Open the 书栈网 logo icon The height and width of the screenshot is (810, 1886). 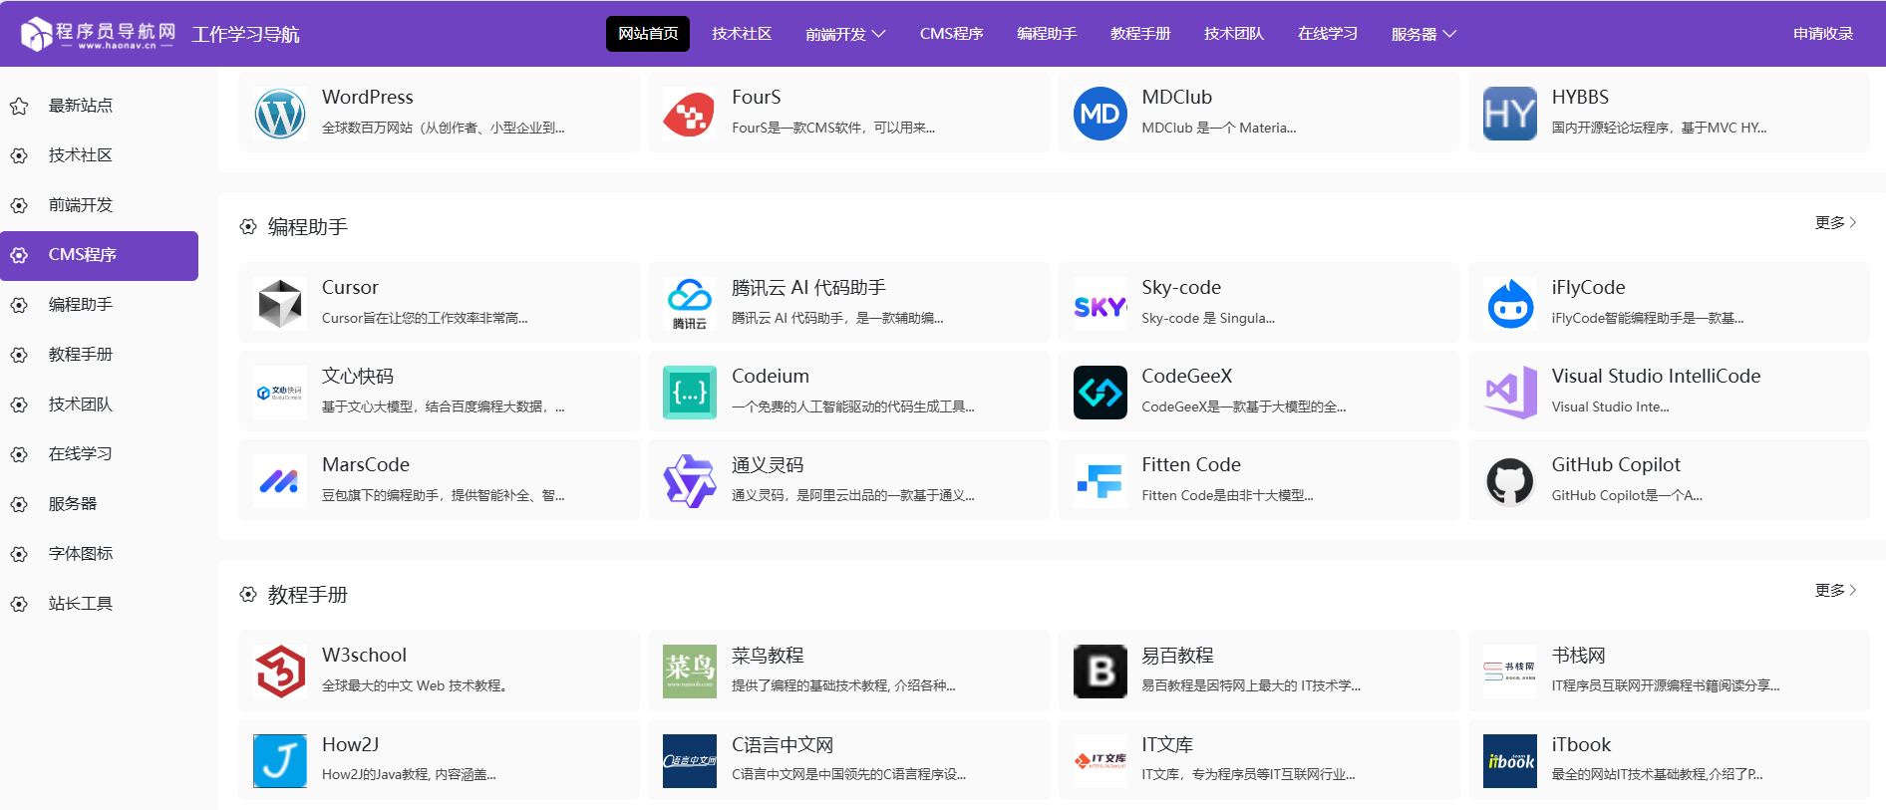(x=1510, y=672)
